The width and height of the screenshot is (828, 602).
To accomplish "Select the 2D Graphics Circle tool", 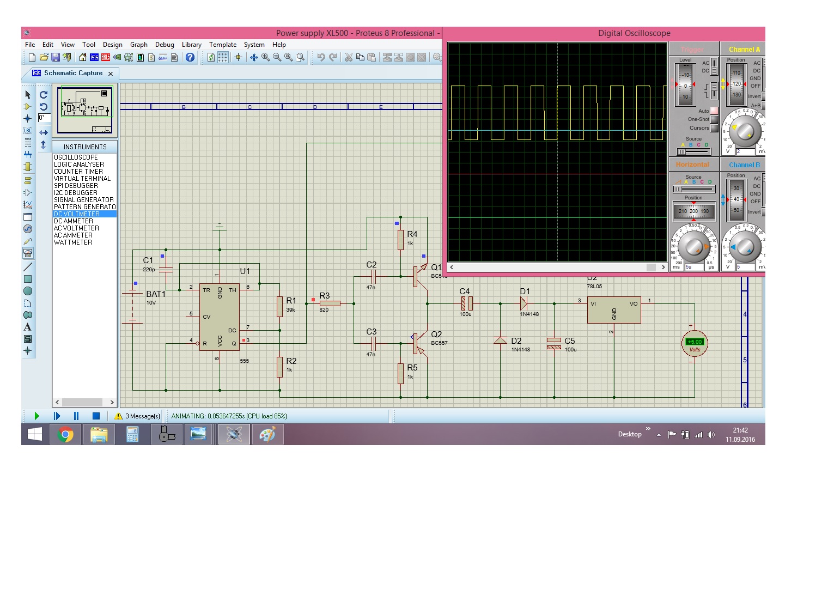I will click(28, 291).
